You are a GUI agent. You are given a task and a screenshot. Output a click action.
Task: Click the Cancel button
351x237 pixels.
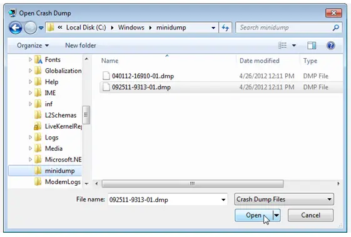click(x=310, y=215)
